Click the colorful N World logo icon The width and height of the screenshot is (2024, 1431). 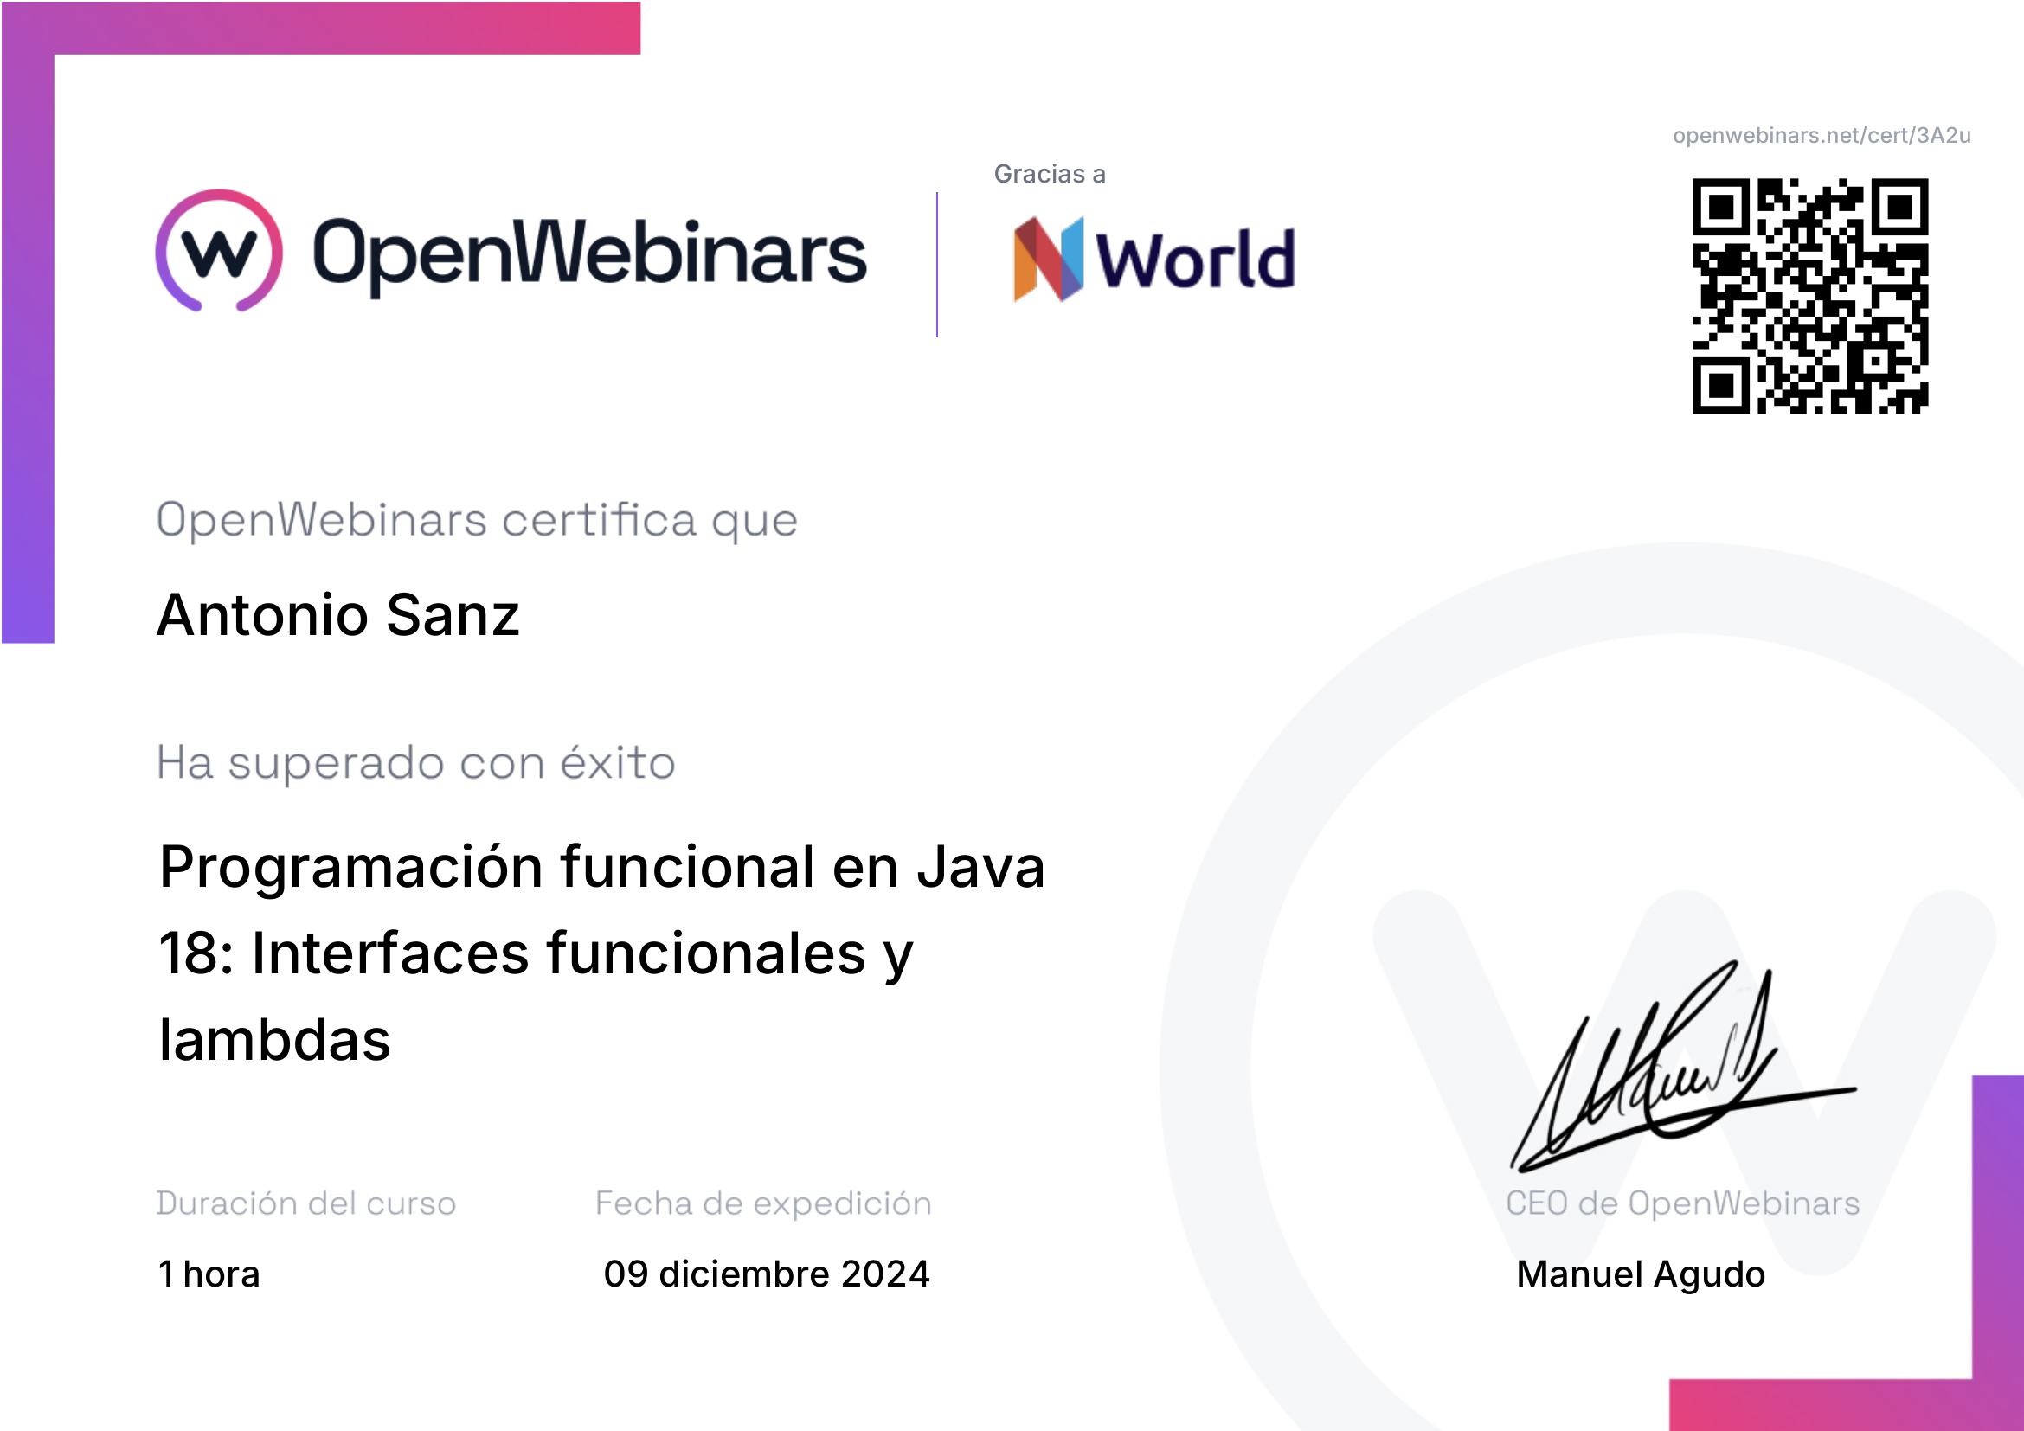click(x=1047, y=259)
